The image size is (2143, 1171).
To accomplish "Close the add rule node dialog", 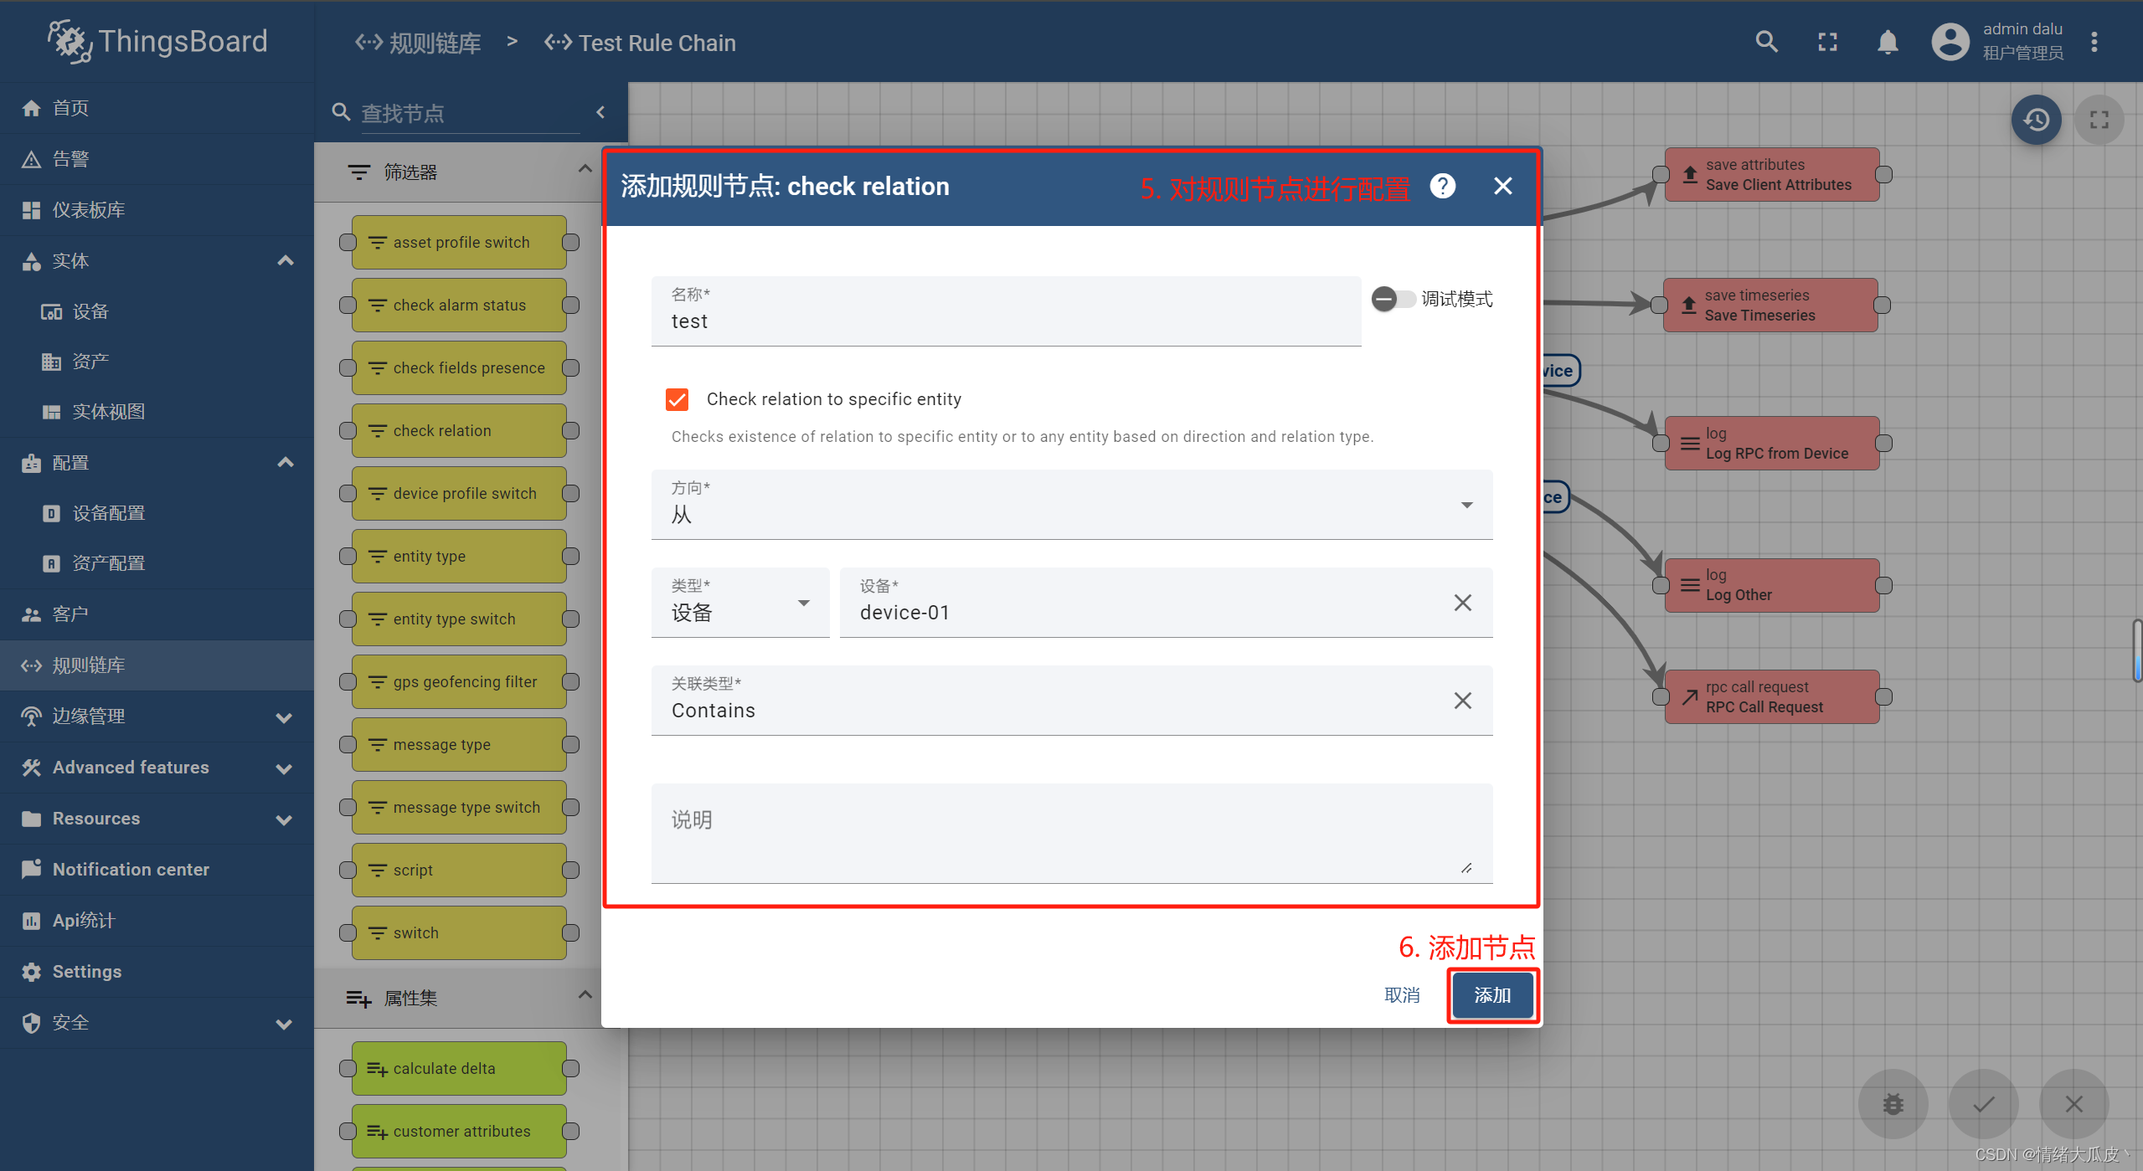I will (x=1503, y=186).
